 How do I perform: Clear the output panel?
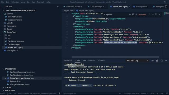(153, 60)
